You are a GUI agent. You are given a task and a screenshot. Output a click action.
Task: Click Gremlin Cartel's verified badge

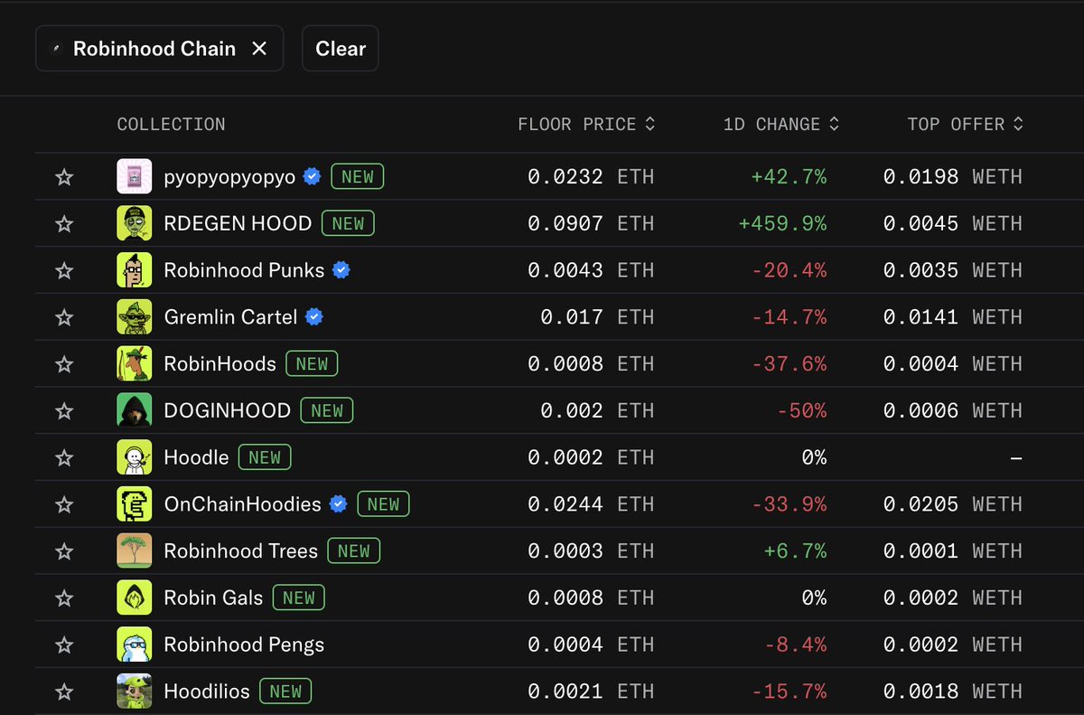point(314,317)
